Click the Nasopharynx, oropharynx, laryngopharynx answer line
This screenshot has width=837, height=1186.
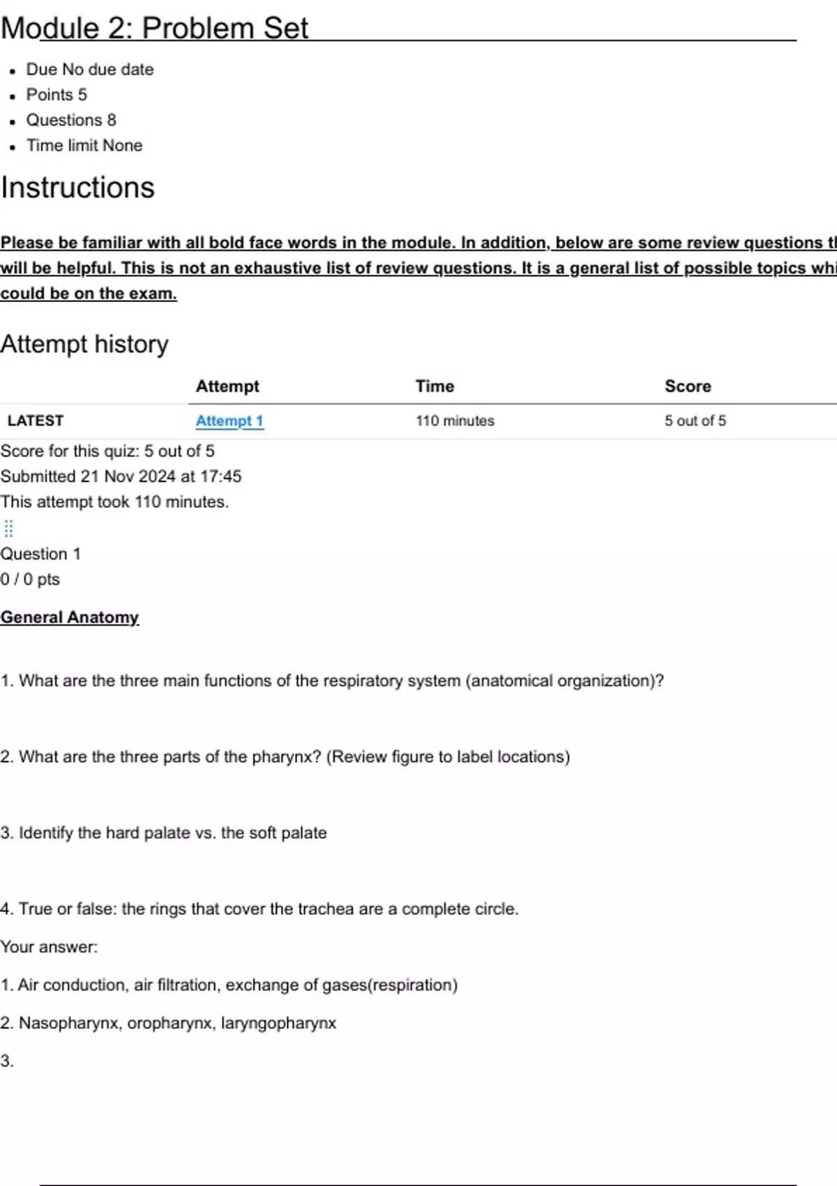[168, 1023]
